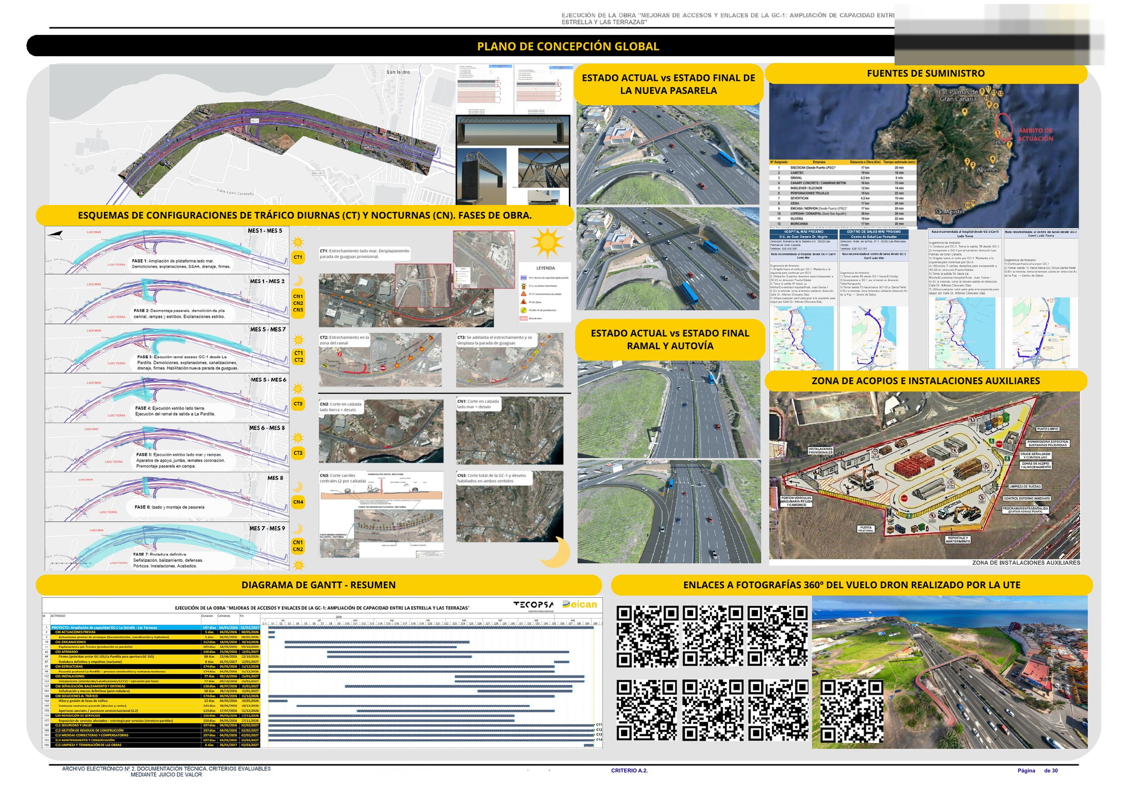Click the 'San Isidro' label on the site map
Viewport: 1125px width, 796px height.
(x=398, y=72)
